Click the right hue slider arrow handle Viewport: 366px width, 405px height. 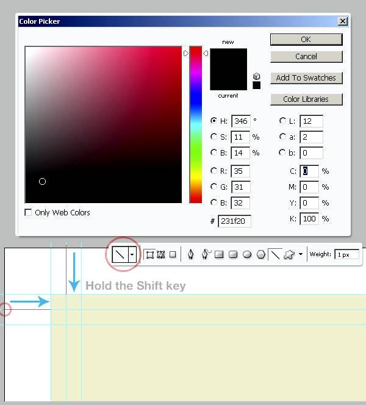[x=206, y=54]
